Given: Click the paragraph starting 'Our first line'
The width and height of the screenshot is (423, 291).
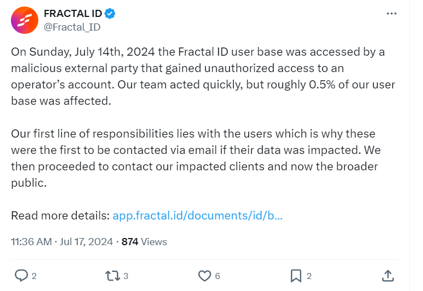Looking at the screenshot, I should point(196,158).
